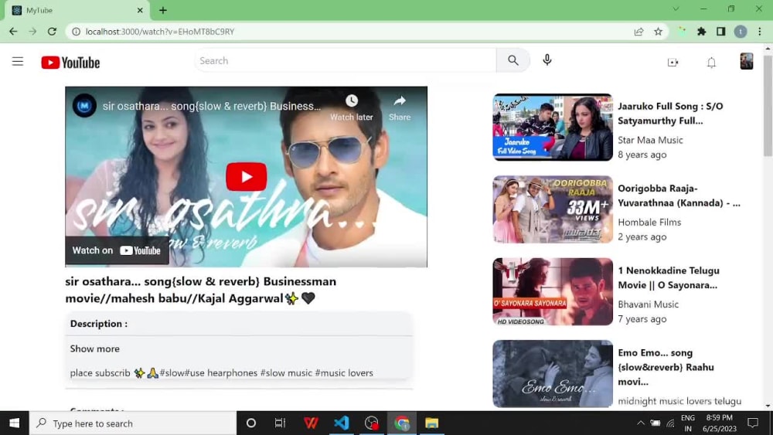Click midnight music lovers telugu channel
Viewport: 773px width, 435px height.
679,401
